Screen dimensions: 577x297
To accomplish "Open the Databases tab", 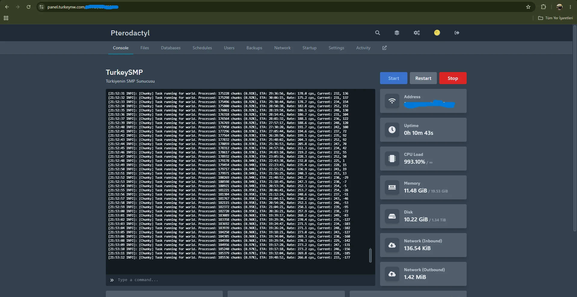I will tap(171, 48).
